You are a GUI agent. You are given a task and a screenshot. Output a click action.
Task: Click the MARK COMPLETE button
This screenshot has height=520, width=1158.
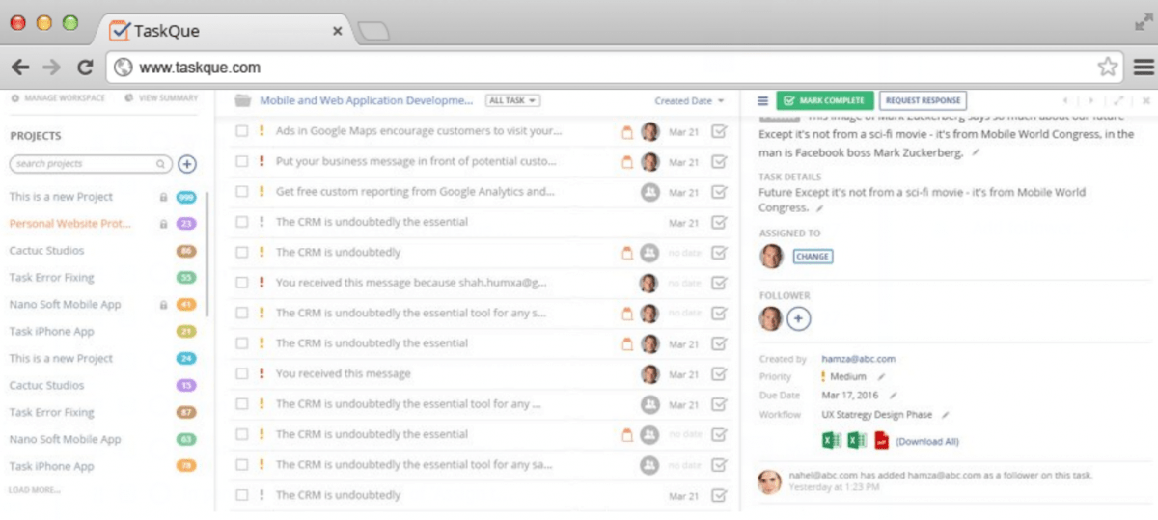pyautogui.click(x=825, y=100)
